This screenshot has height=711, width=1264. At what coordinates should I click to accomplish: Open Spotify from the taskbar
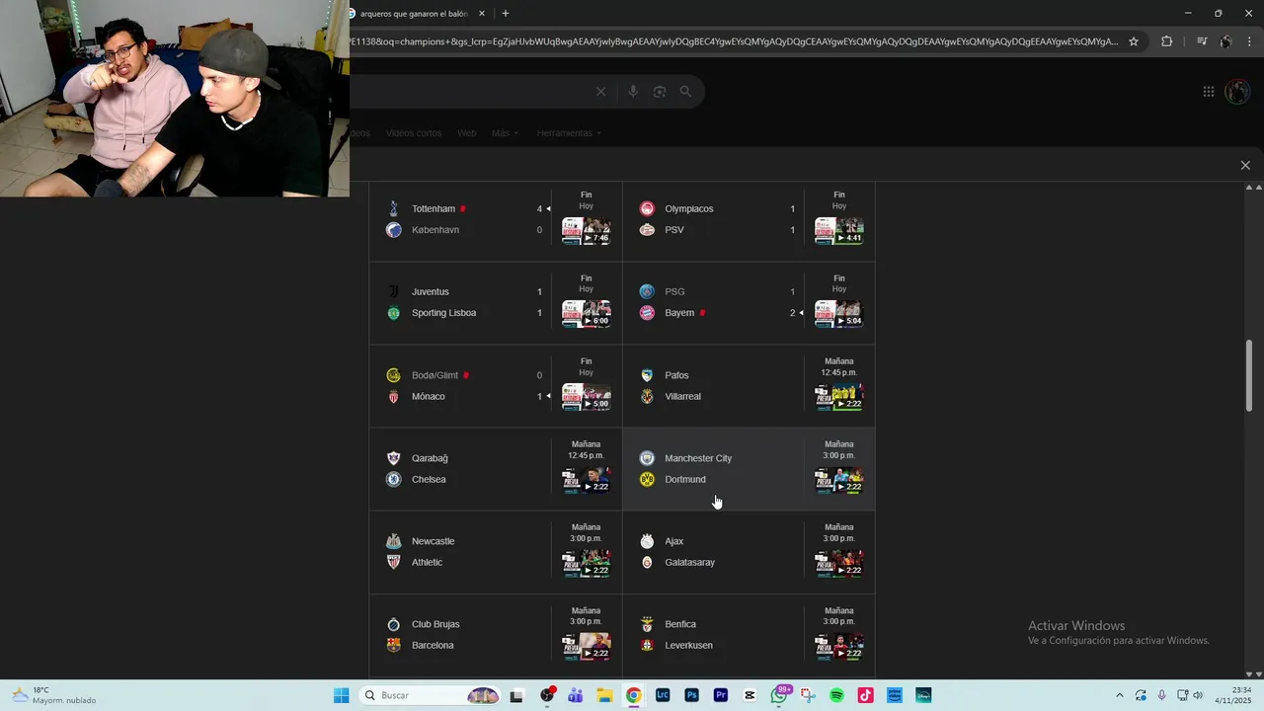pos(836,695)
